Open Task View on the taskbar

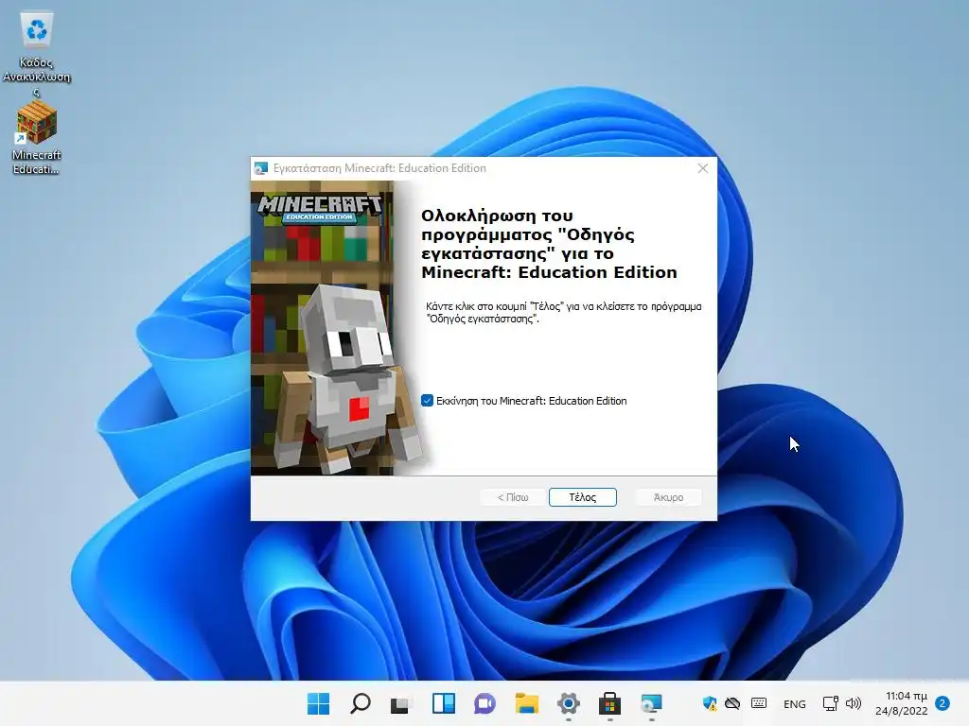(400, 703)
